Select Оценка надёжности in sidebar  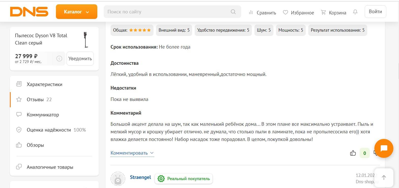pyautogui.click(x=49, y=130)
